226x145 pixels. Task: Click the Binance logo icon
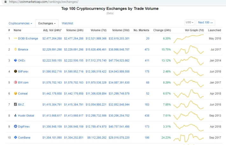point(15,49)
